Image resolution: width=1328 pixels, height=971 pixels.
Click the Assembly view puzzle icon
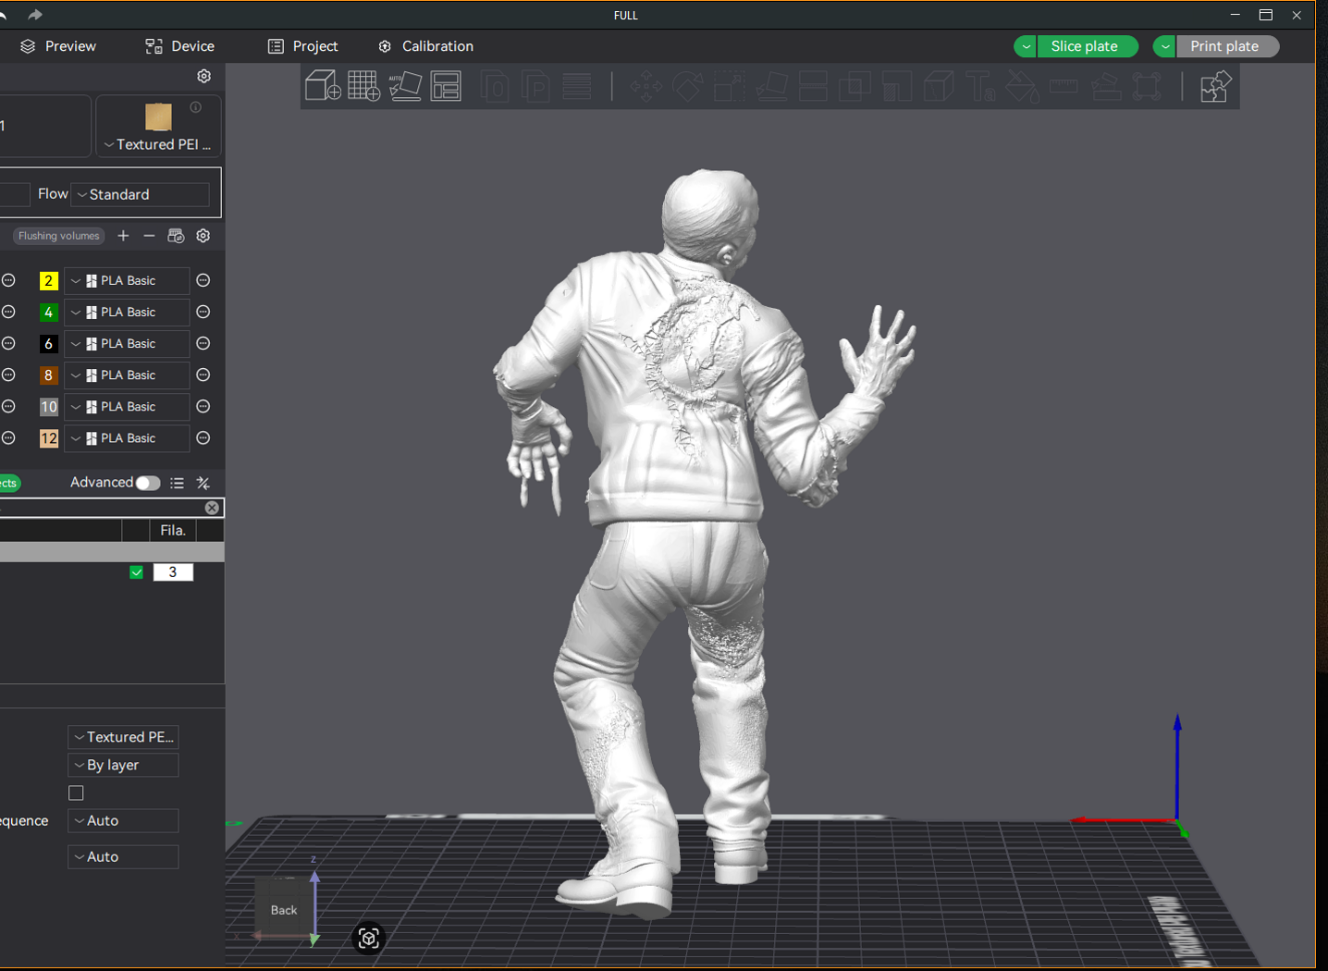(1214, 87)
